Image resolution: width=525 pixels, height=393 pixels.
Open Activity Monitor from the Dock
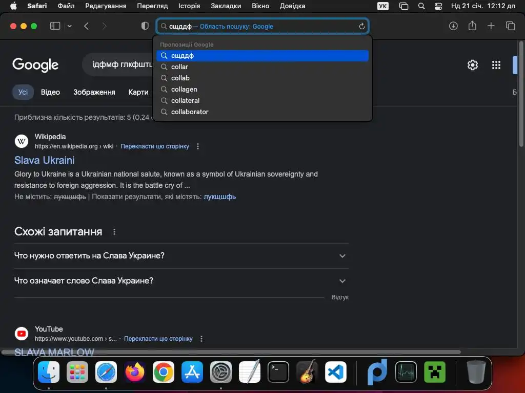(x=406, y=372)
